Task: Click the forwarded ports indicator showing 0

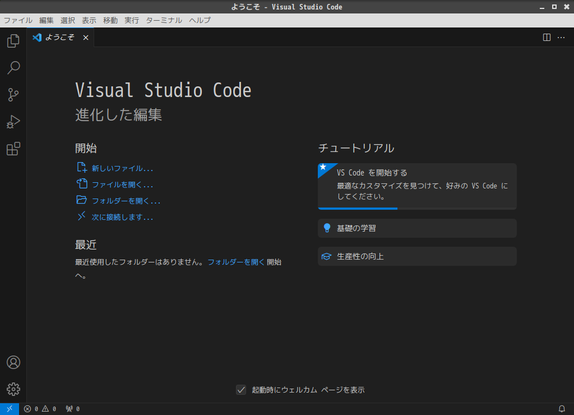Action: coord(72,409)
